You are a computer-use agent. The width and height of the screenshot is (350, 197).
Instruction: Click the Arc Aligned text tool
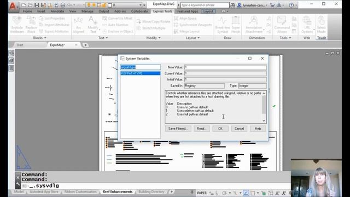pyautogui.click(x=78, y=25)
